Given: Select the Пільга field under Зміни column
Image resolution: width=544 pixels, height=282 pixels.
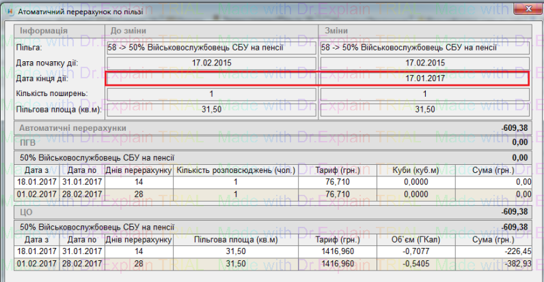Looking at the screenshot, I should point(424,48).
